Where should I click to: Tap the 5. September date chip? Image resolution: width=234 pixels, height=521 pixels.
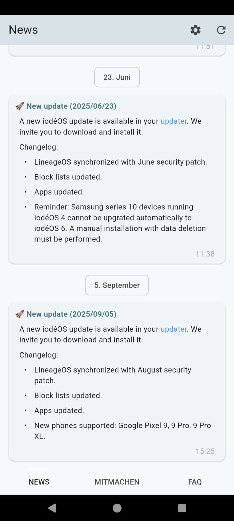click(x=117, y=285)
